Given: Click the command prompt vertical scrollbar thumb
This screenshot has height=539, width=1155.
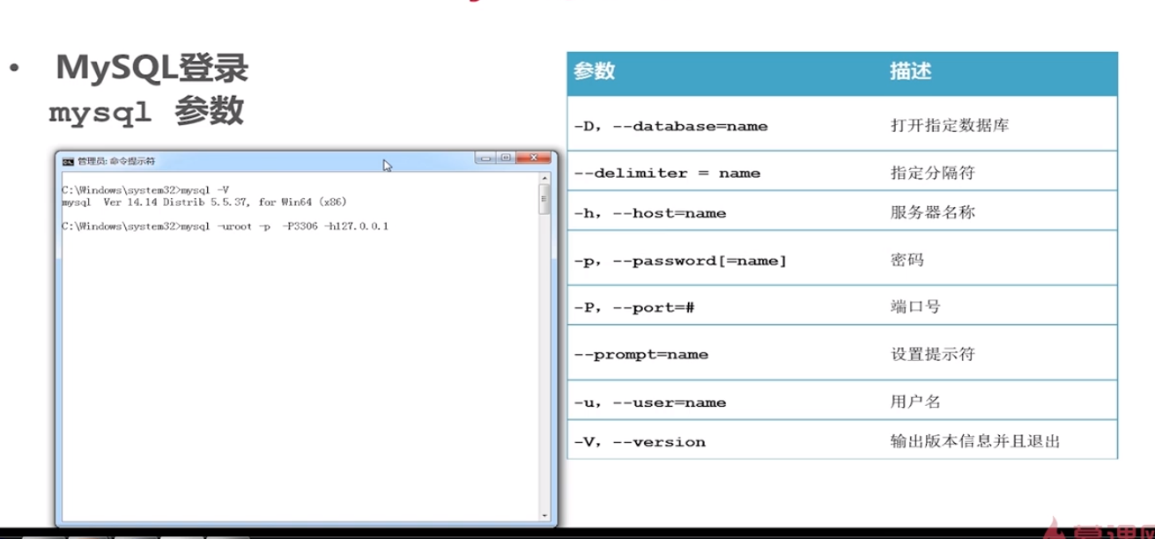Looking at the screenshot, I should (x=545, y=200).
